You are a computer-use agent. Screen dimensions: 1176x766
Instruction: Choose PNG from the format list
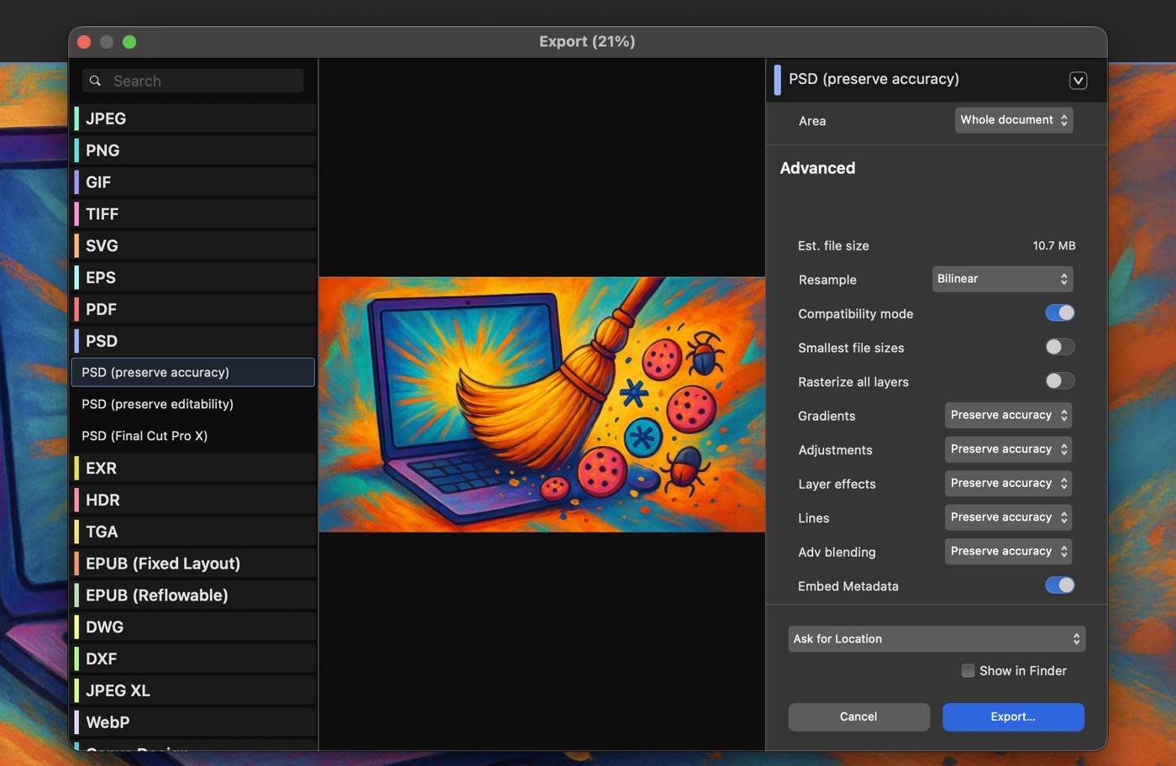(194, 150)
